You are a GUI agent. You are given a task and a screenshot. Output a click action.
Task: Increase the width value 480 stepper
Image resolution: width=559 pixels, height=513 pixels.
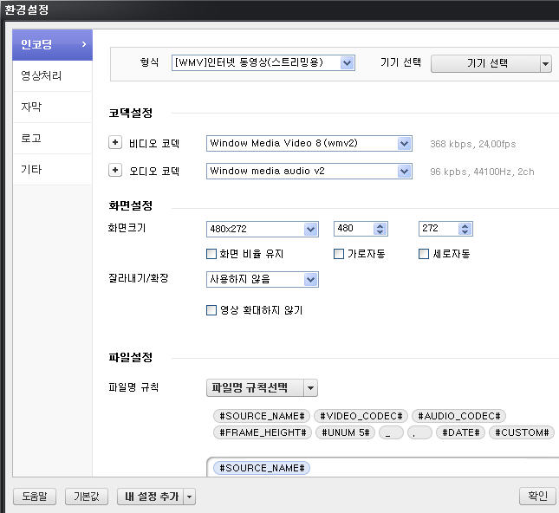click(380, 225)
